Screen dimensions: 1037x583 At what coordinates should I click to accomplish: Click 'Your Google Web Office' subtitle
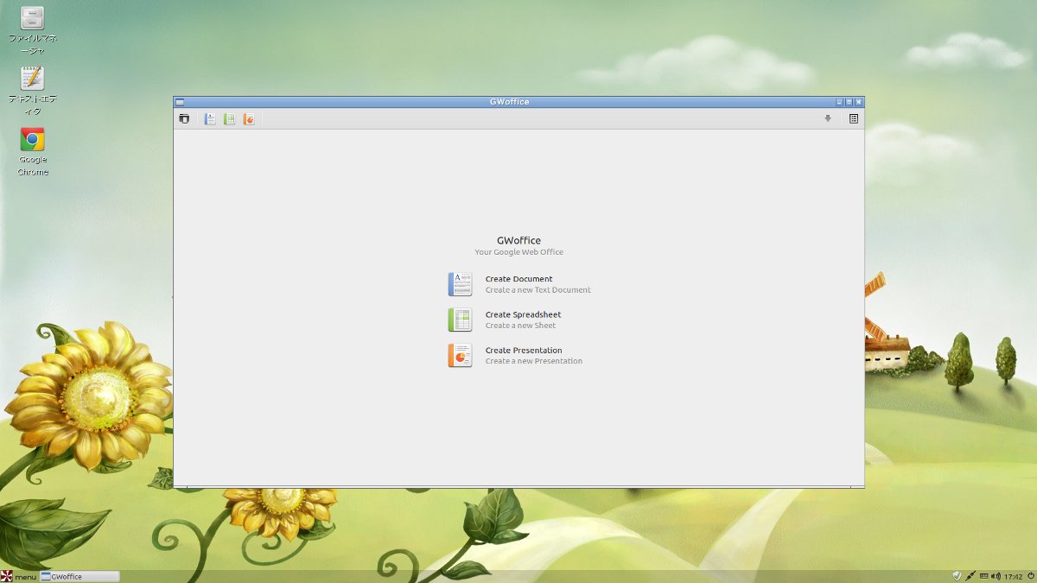518,252
